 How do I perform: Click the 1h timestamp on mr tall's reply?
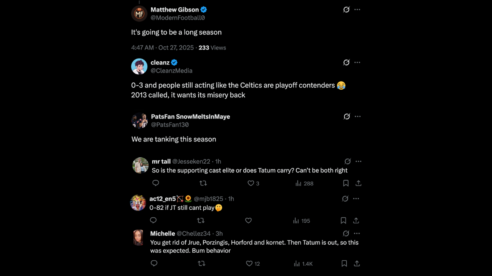218,161
